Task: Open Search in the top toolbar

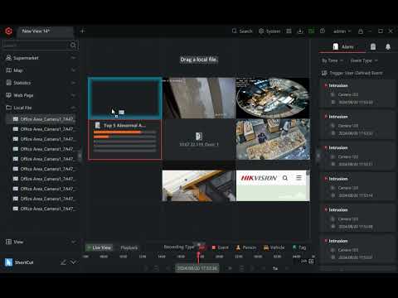Action: (x=242, y=31)
